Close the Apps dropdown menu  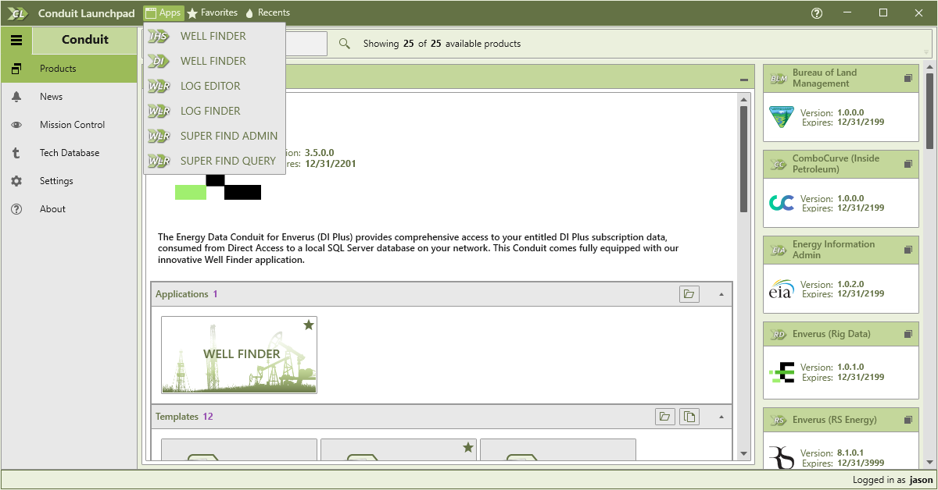(x=163, y=12)
